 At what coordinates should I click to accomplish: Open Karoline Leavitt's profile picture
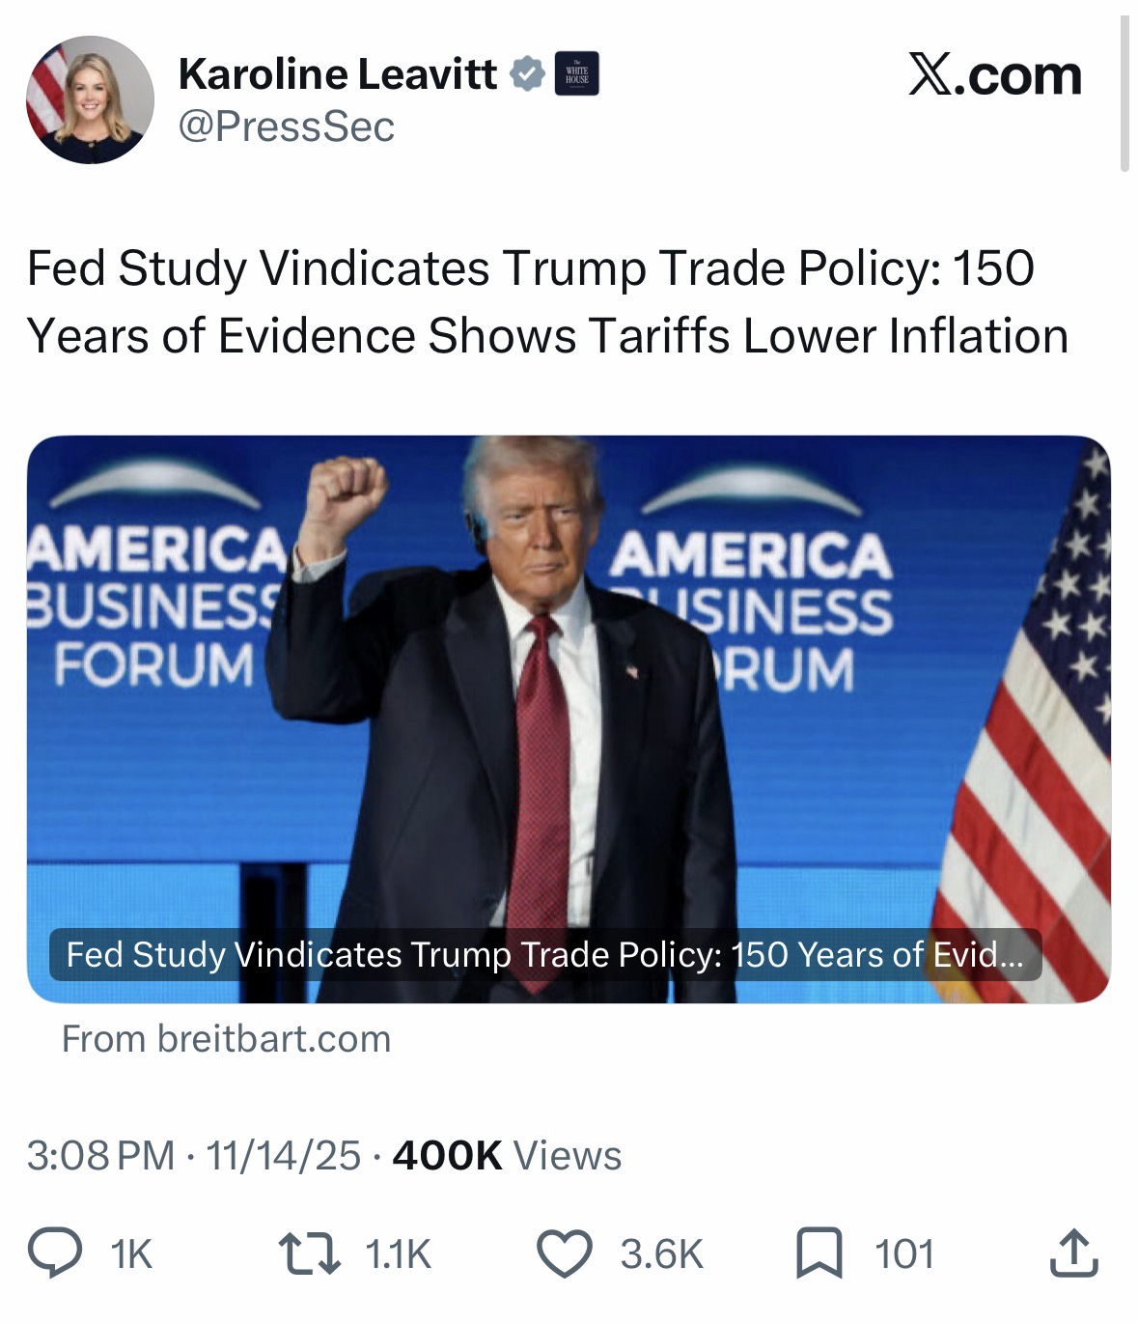point(89,99)
